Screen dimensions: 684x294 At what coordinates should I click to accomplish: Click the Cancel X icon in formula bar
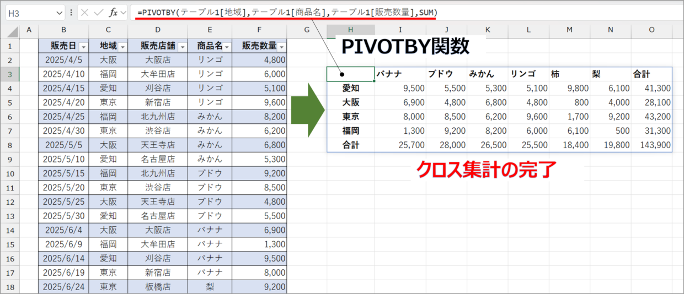pyautogui.click(x=84, y=12)
